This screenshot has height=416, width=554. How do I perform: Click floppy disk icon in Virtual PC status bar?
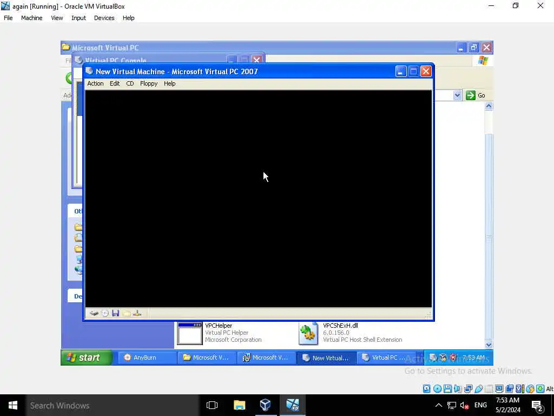pyautogui.click(x=116, y=313)
